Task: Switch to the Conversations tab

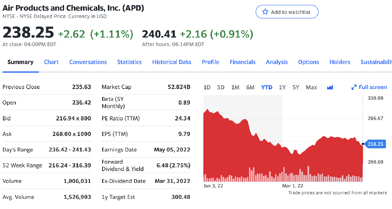Action: (x=88, y=62)
